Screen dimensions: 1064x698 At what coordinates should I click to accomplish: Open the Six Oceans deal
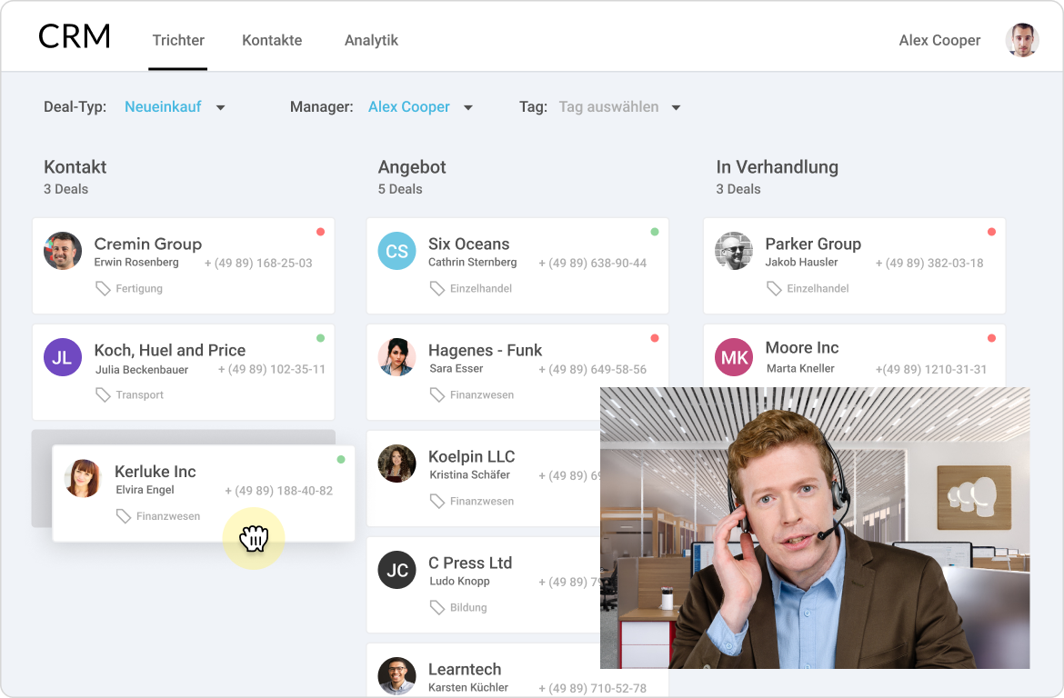pos(517,266)
